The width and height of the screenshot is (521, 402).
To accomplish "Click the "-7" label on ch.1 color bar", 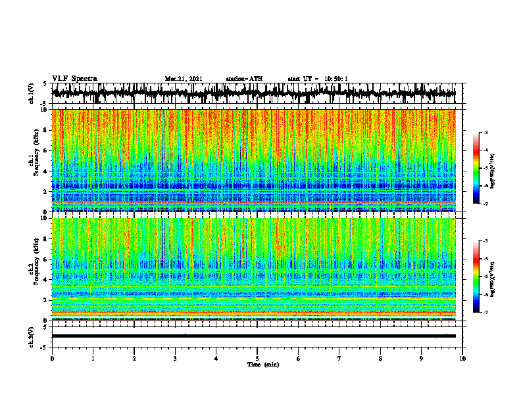I will [485, 204].
